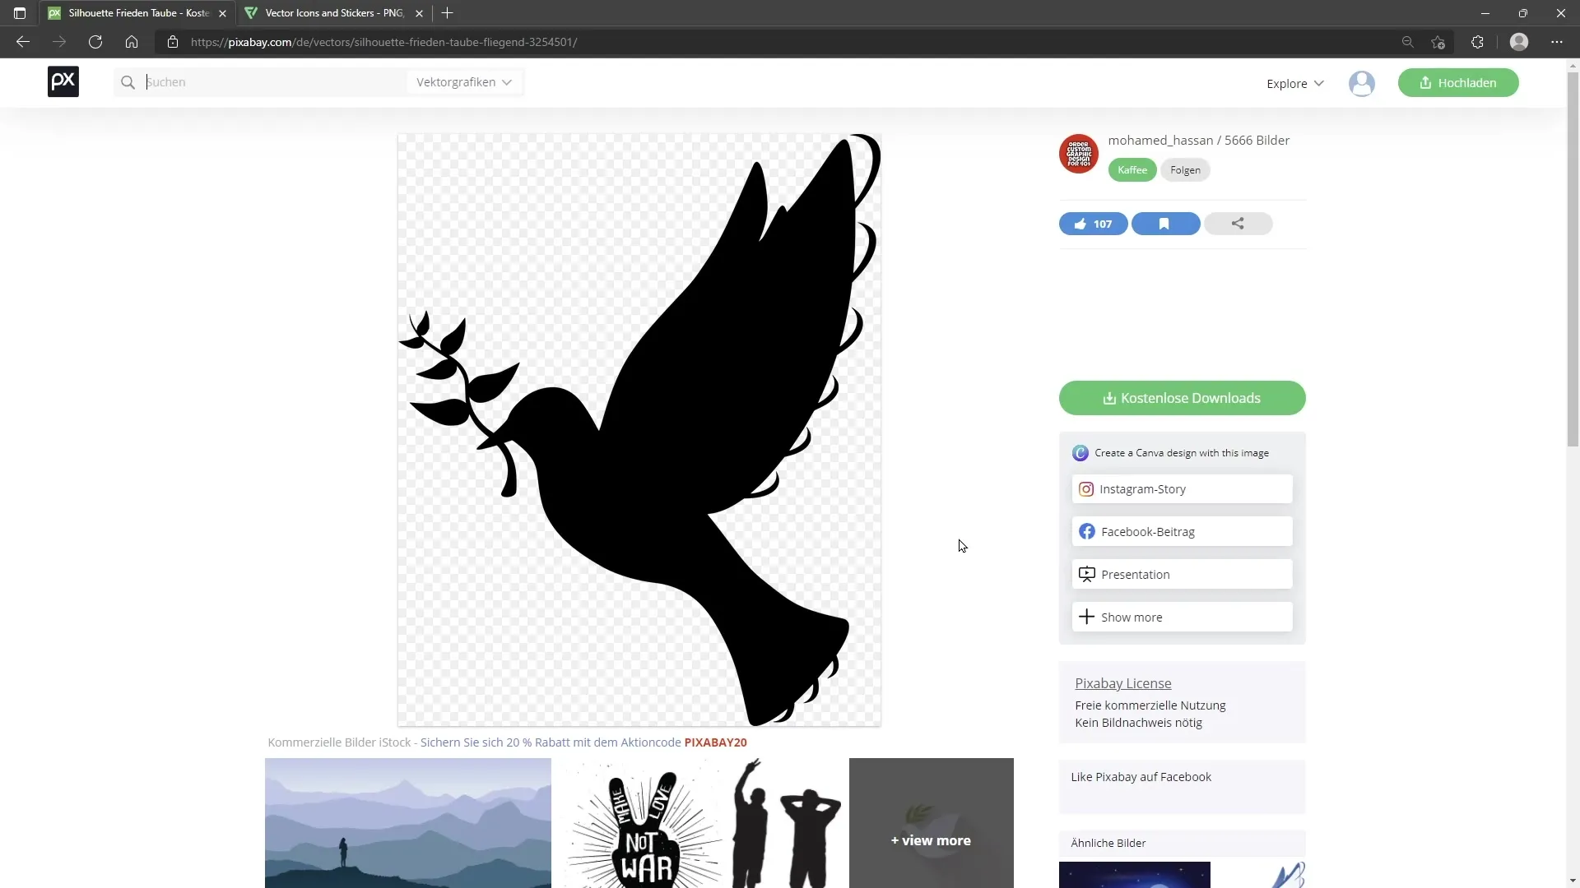
Task: Click the Instagram-Story icon
Action: click(1086, 489)
